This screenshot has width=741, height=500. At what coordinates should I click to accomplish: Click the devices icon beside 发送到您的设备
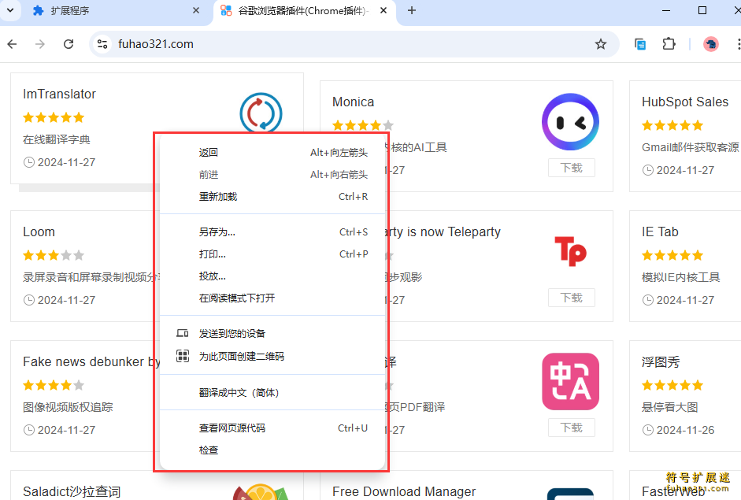pyautogui.click(x=183, y=334)
